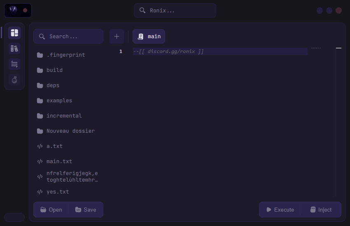Click the potion flask sidebar icon
Viewport: 350px width, 226px height.
(x=14, y=80)
